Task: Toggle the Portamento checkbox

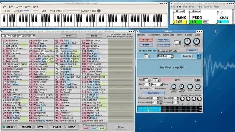Action: (153, 88)
